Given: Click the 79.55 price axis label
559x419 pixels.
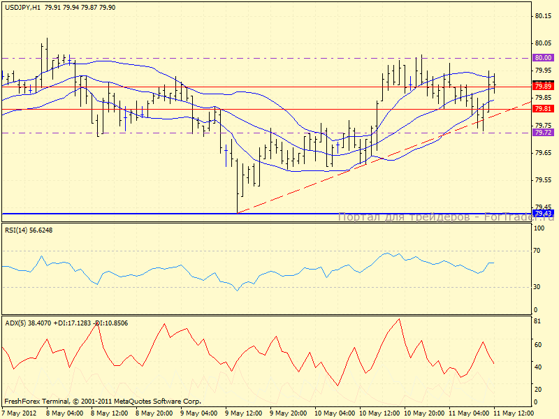Looking at the screenshot, I should (x=542, y=180).
